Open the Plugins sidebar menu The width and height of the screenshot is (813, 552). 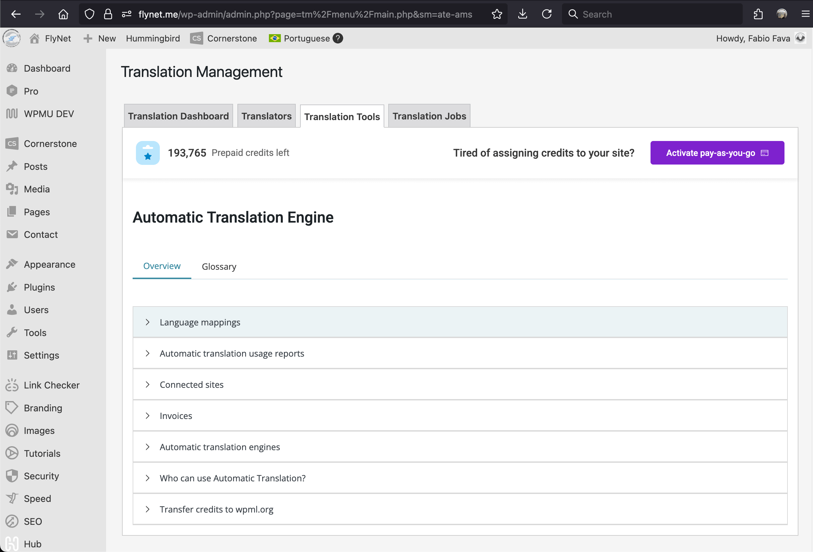point(39,287)
